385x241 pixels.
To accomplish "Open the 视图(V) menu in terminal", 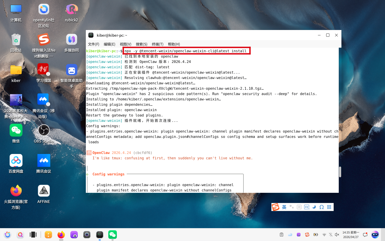I will [x=126, y=44].
